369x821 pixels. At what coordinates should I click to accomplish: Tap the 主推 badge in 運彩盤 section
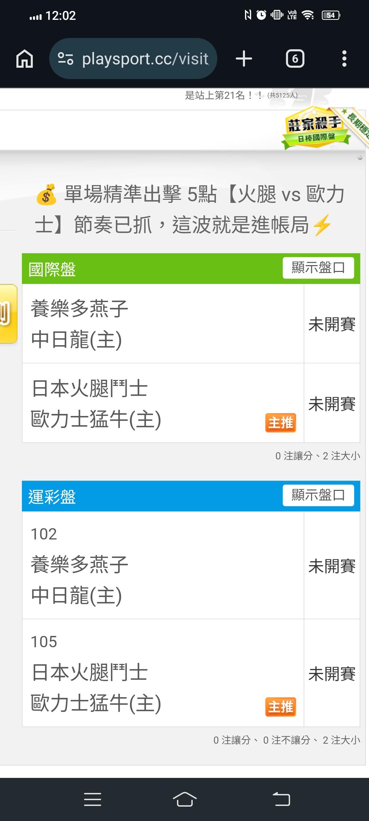click(281, 707)
